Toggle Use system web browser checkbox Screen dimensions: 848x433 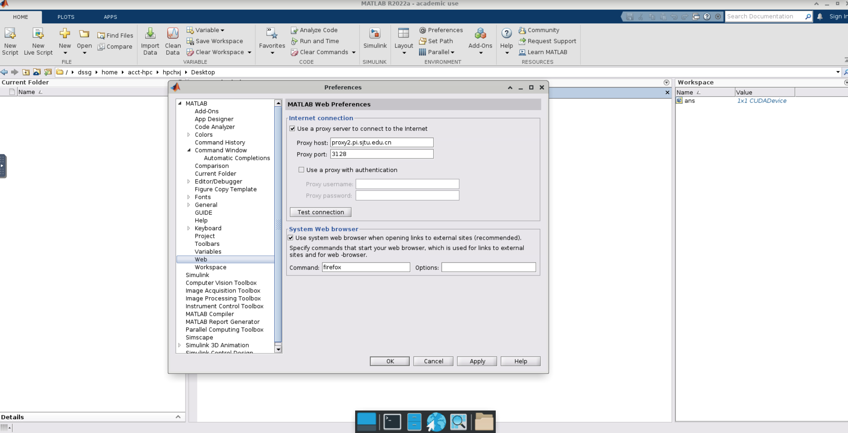pos(290,238)
